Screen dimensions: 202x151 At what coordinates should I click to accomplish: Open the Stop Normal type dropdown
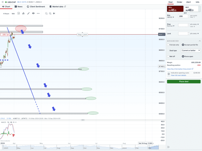pos(171,26)
